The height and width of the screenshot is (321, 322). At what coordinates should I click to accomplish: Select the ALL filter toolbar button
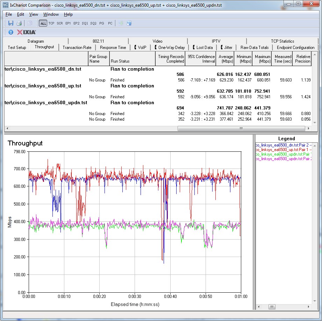(x=43, y=23)
